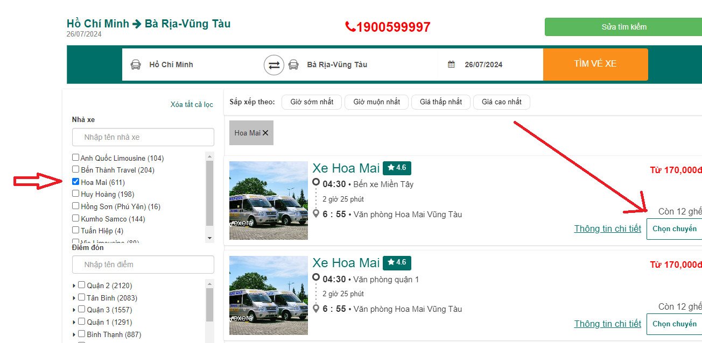The height and width of the screenshot is (343, 702).
Task: Expand the Tân Bình (2083) location list
Action: (74, 297)
